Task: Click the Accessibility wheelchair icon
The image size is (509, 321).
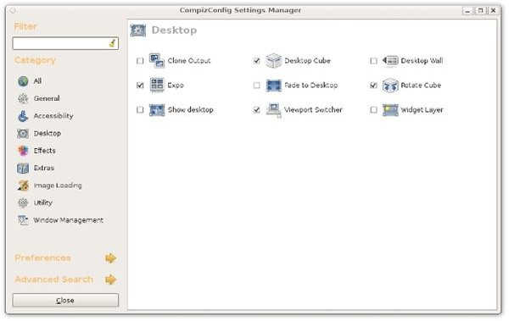Action: [23, 116]
